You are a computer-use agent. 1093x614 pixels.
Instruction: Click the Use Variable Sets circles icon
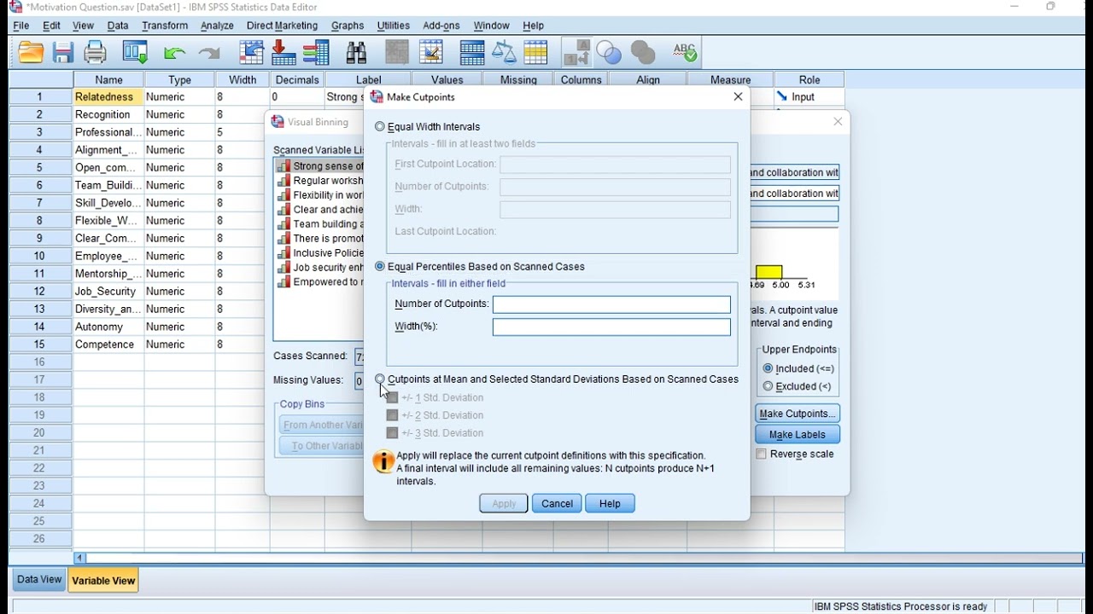609,53
